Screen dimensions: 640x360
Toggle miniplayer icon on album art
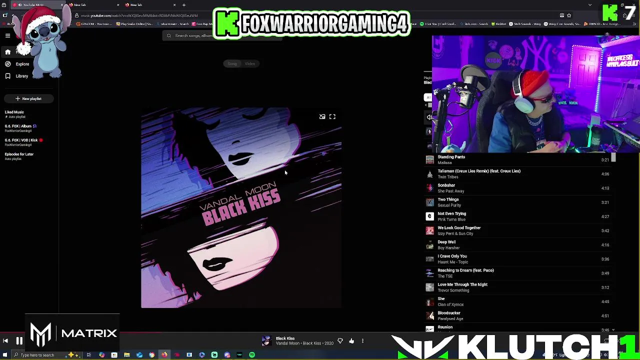click(x=322, y=116)
